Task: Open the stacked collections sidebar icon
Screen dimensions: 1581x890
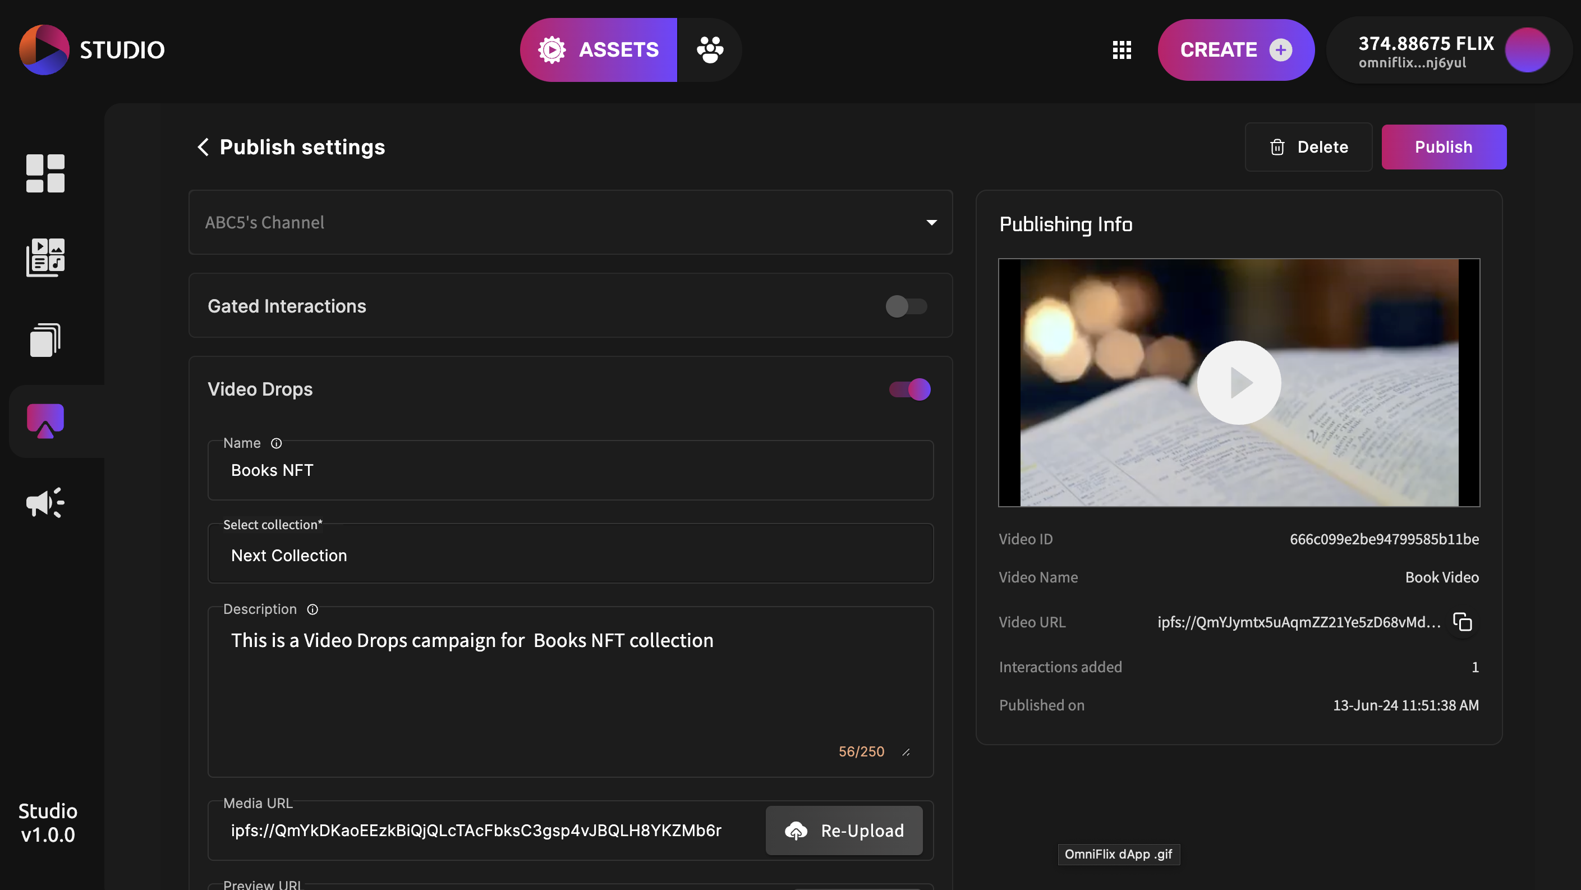Action: tap(45, 340)
